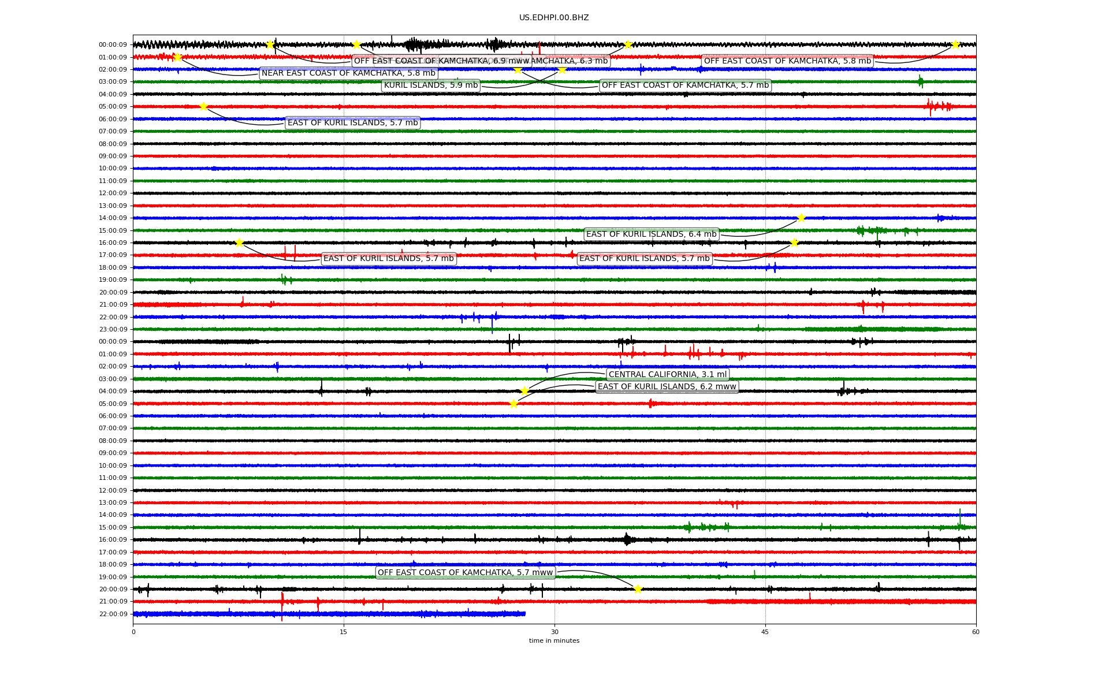1109x693 pixels.
Task: Click the 23:00:09 row time label
Action: point(113,330)
